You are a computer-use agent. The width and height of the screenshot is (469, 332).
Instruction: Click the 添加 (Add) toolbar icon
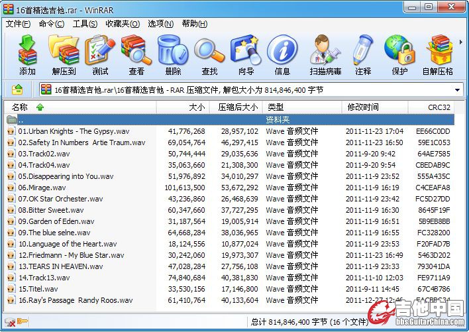pos(27,55)
